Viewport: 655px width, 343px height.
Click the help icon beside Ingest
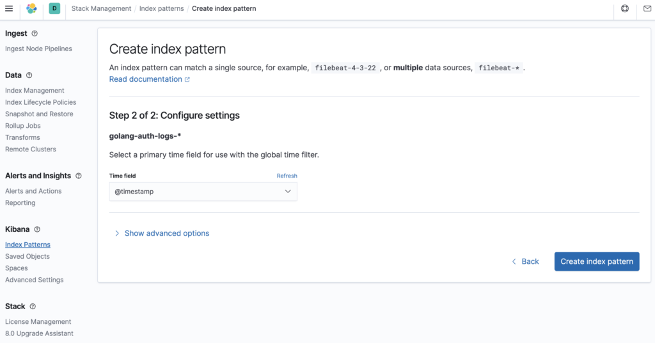35,33
